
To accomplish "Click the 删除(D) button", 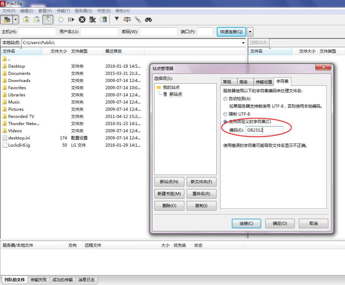I will (x=169, y=206).
